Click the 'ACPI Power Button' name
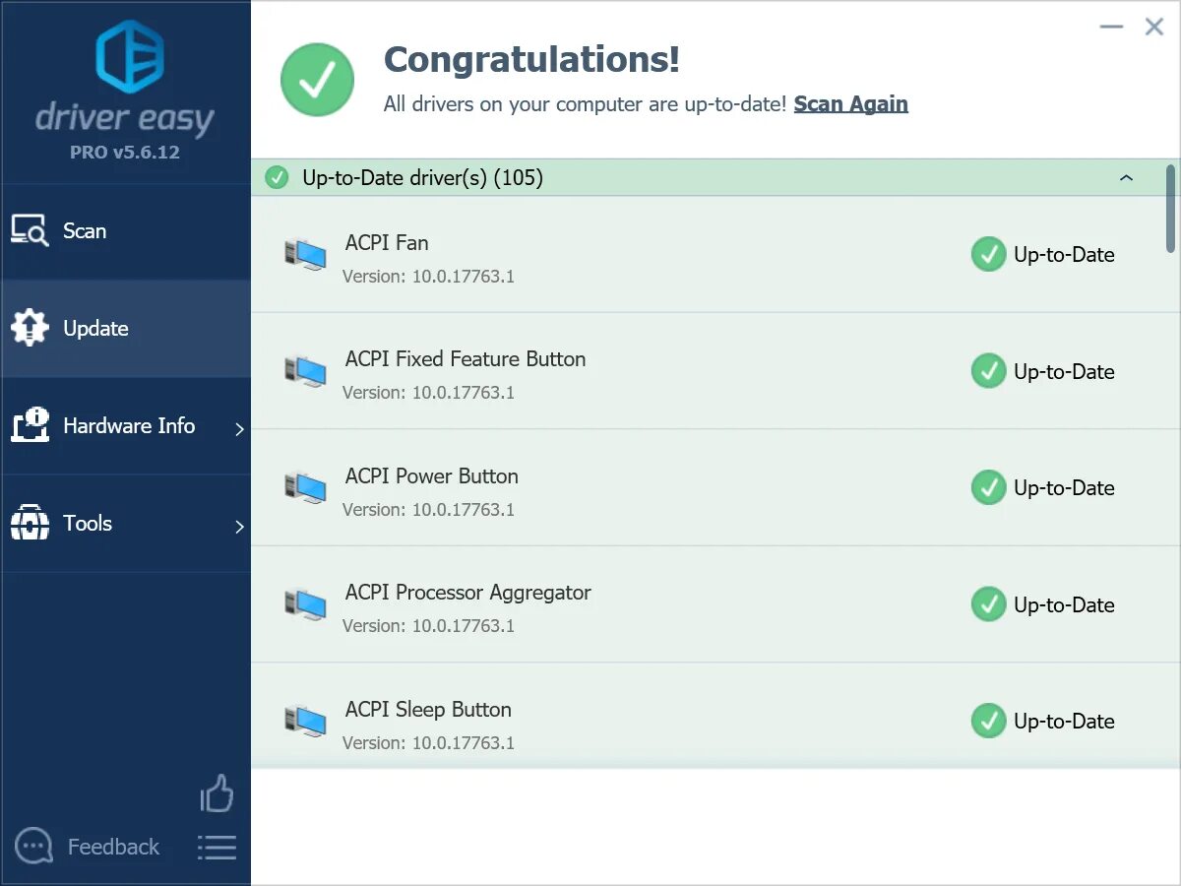The height and width of the screenshot is (886, 1181). [432, 476]
